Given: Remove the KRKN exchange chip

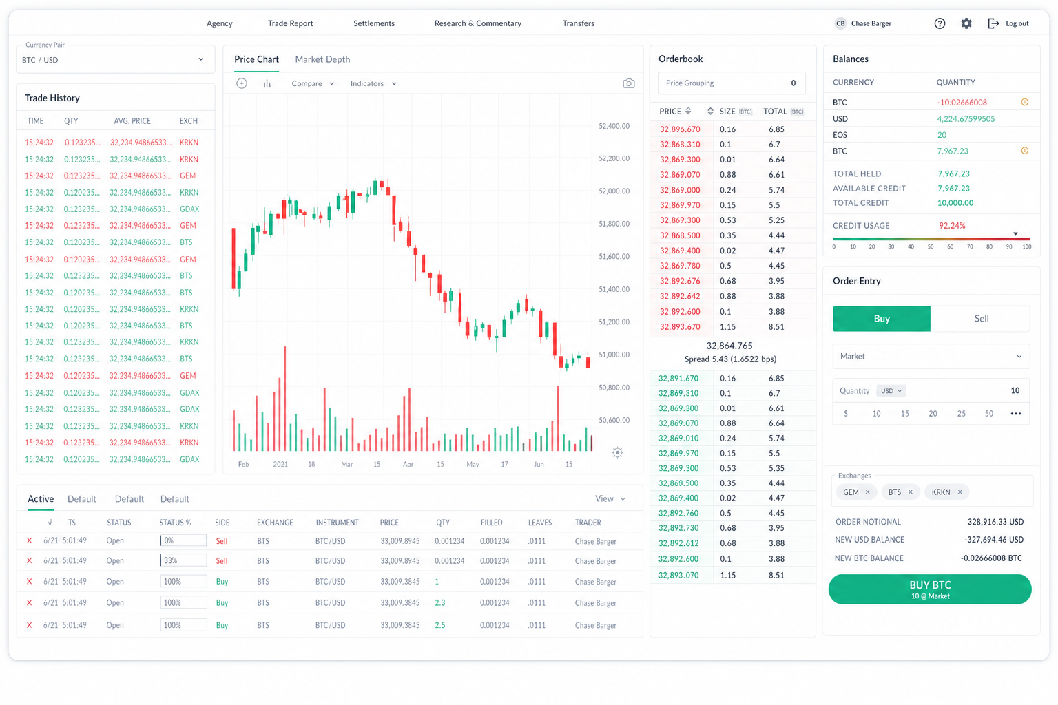Looking at the screenshot, I should (x=960, y=492).
